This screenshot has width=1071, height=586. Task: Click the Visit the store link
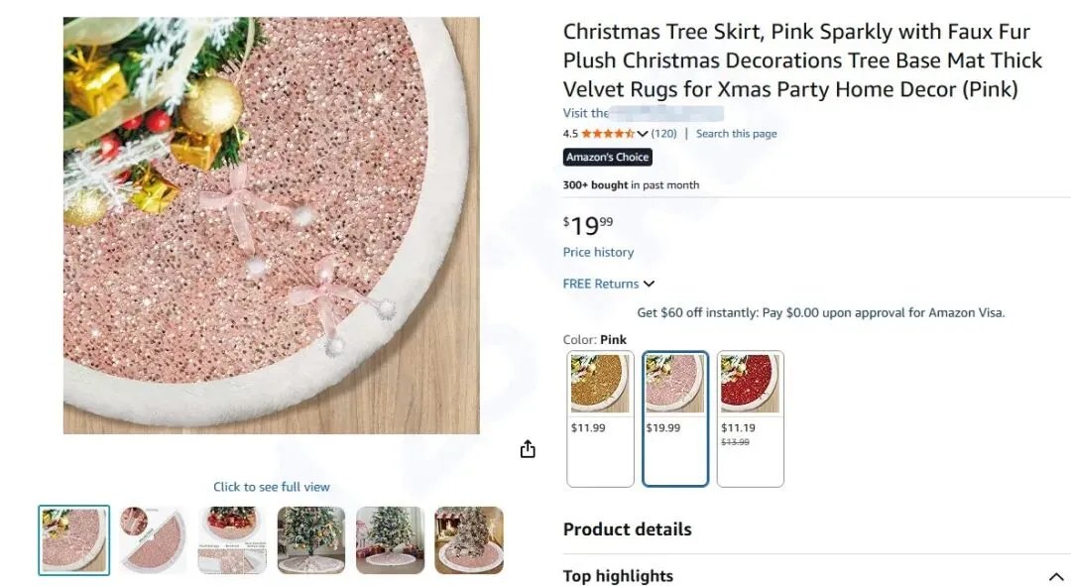(643, 113)
